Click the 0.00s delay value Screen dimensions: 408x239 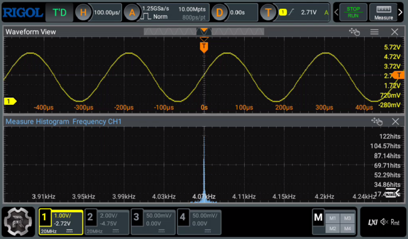(237, 12)
